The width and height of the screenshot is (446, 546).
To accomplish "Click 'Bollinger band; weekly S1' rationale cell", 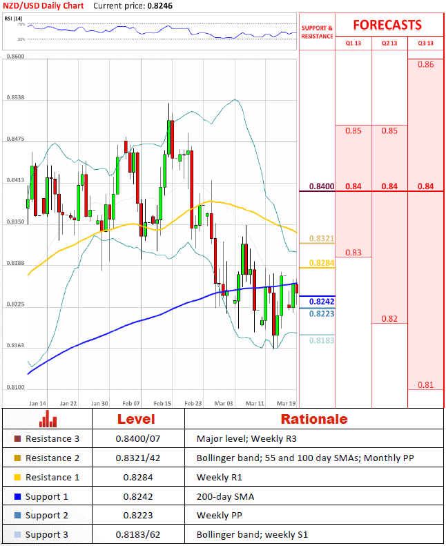I will (252, 534).
